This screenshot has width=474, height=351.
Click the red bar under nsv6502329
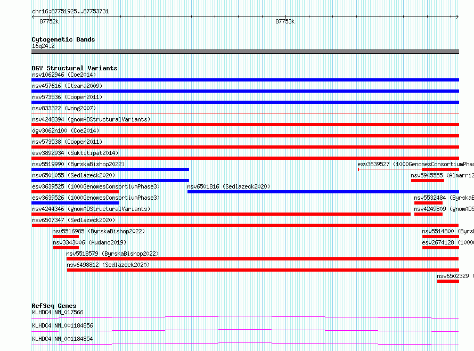coord(448,281)
